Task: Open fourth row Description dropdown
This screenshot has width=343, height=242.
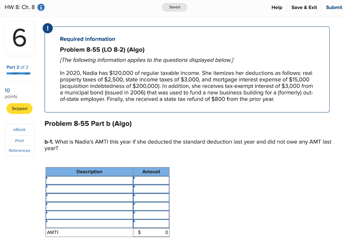Action: [89, 206]
